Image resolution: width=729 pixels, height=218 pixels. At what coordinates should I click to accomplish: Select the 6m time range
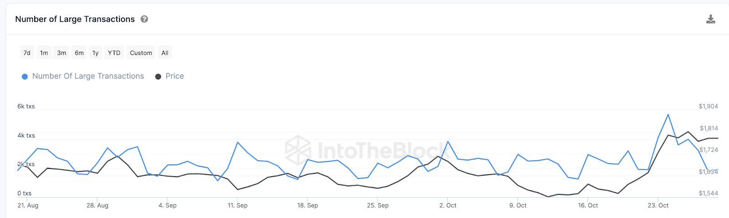(x=79, y=53)
